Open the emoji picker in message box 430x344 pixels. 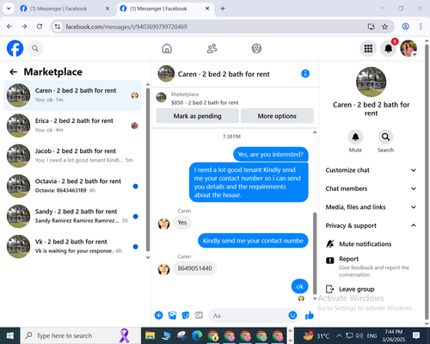click(x=292, y=316)
